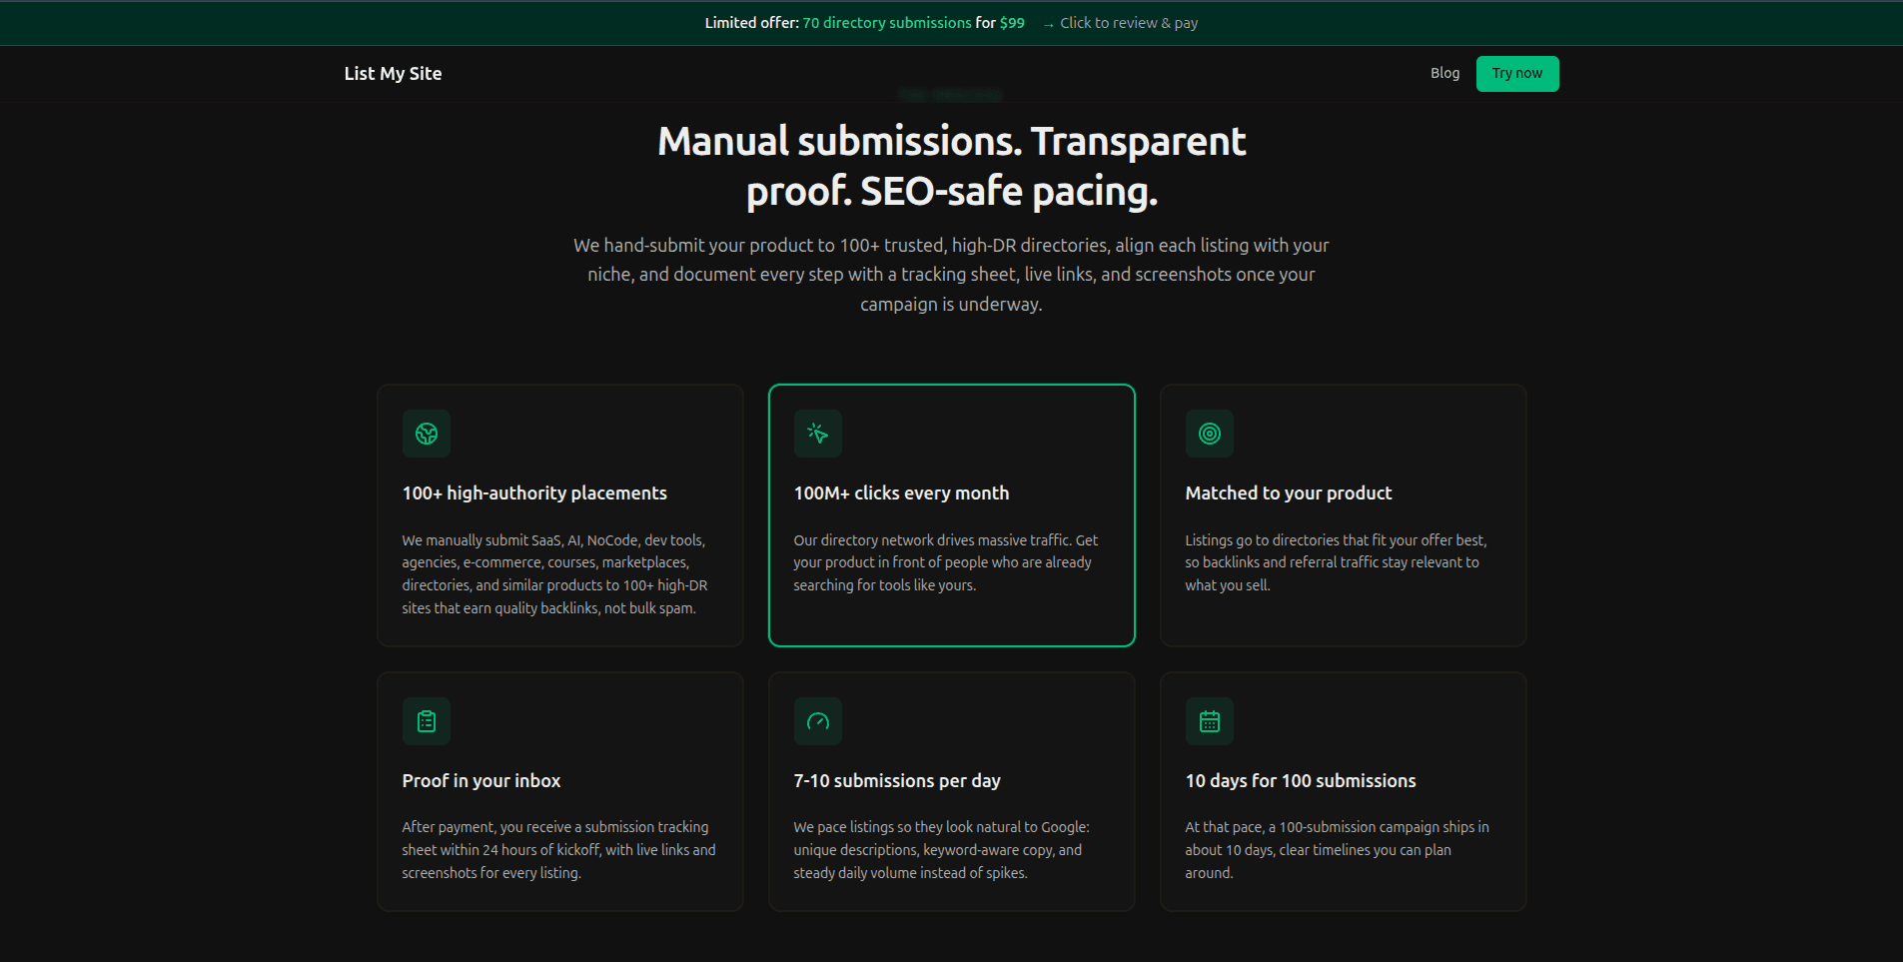Click the globe icon in high-authority placements card

(427, 434)
